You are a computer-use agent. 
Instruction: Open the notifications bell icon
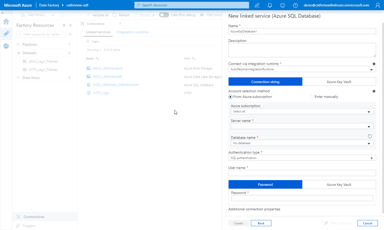tap(270, 5)
